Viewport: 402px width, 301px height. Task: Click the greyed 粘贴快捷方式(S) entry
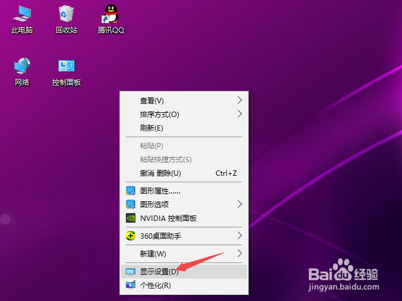[184, 159]
